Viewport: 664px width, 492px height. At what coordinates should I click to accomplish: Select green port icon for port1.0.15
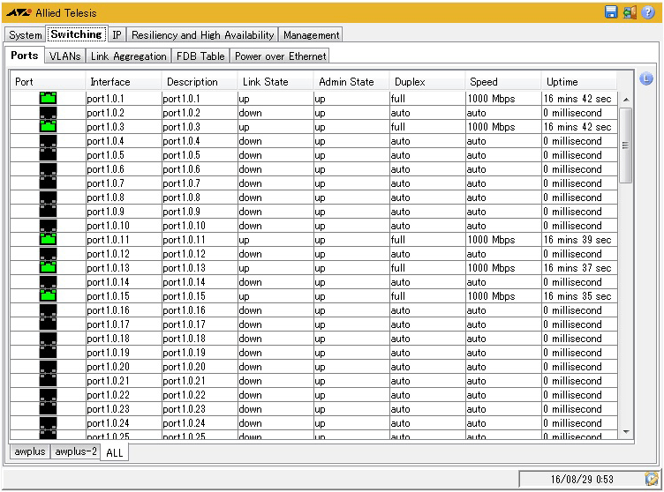click(48, 295)
